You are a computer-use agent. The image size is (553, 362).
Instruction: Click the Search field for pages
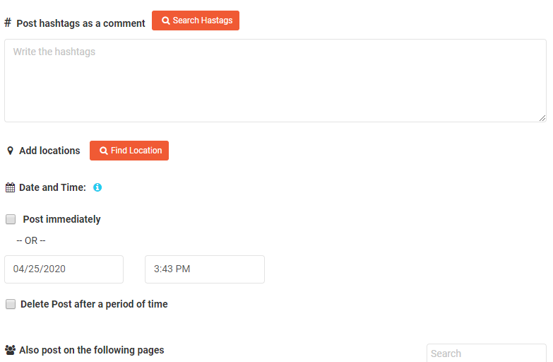[x=487, y=354]
